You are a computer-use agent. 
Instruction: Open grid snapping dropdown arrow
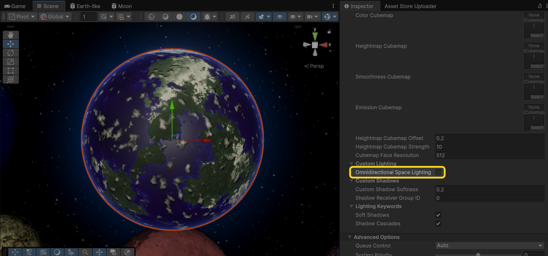coord(111,16)
